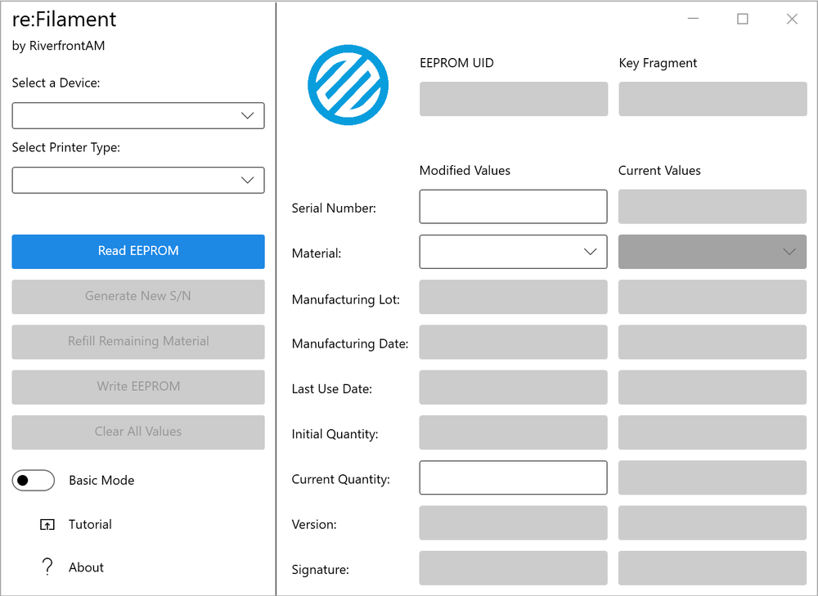Open the About menu item
This screenshot has height=596, width=818.
click(x=86, y=567)
